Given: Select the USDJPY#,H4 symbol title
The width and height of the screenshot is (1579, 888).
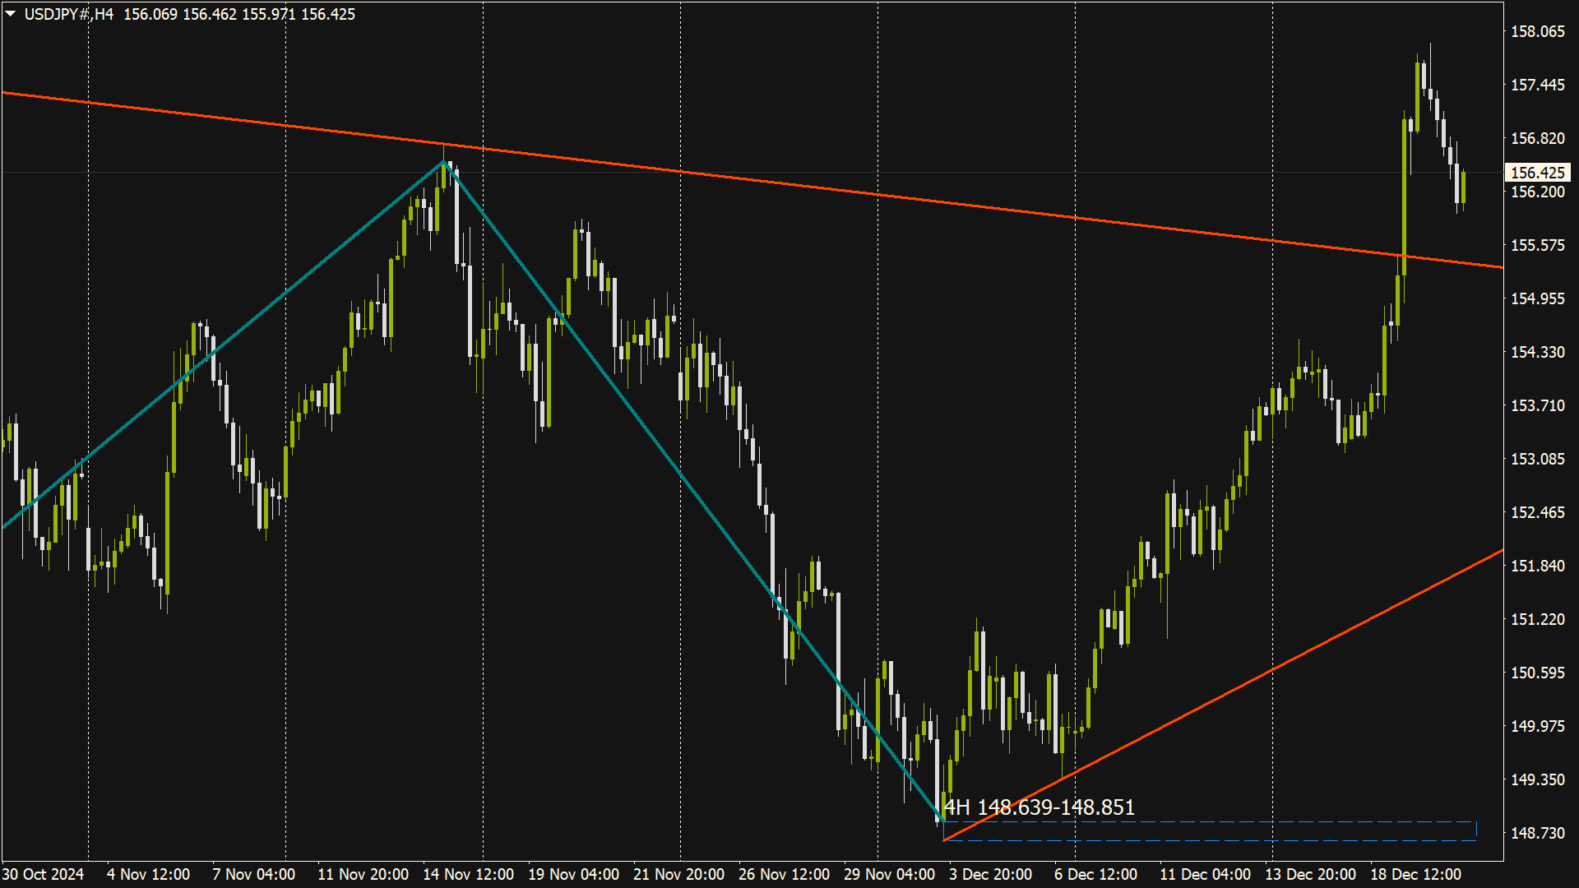Looking at the screenshot, I should [69, 14].
